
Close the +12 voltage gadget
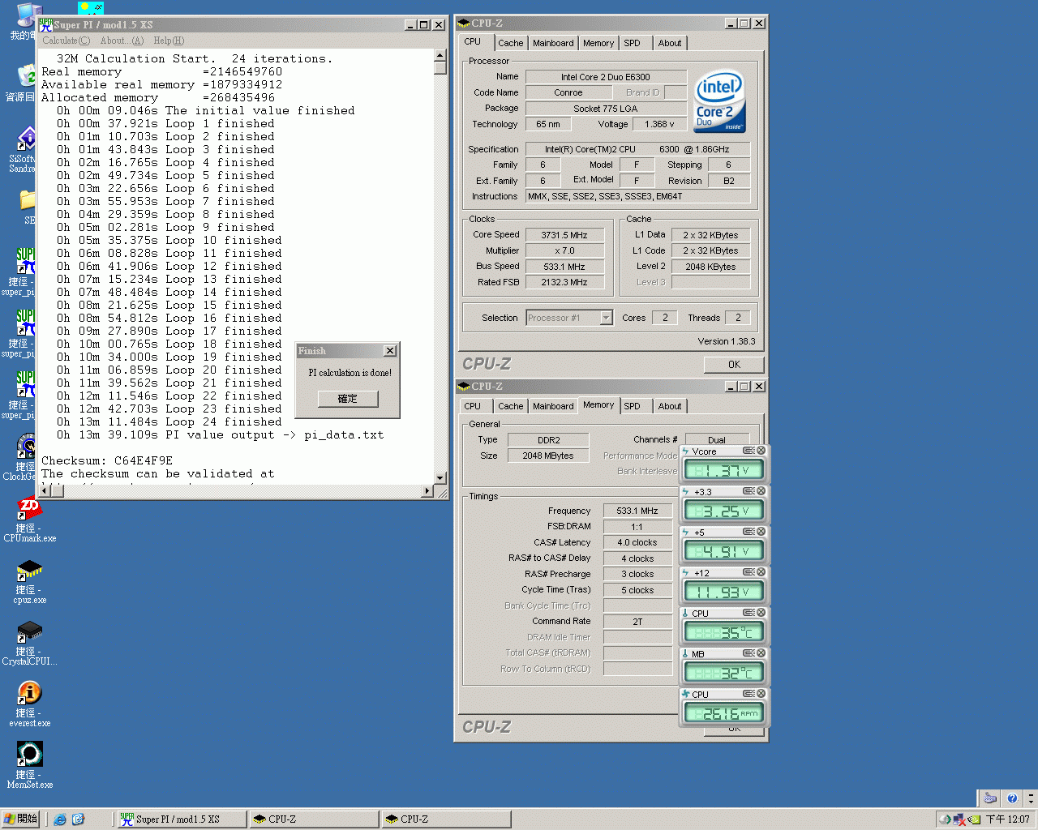(x=761, y=572)
